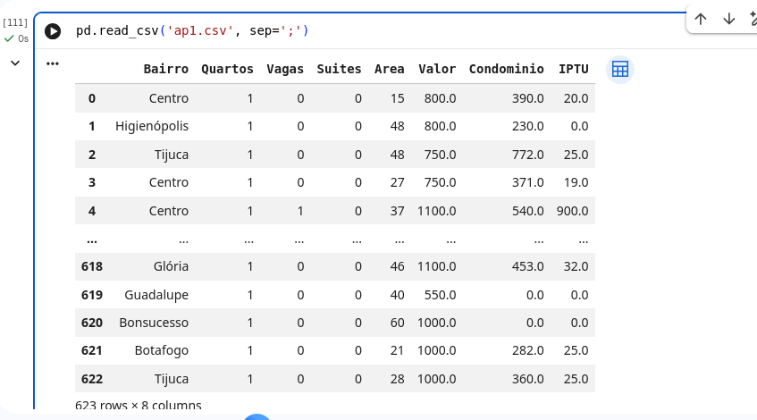Select the Vagas column header
Viewport: 757px width, 420px height.
tap(285, 69)
